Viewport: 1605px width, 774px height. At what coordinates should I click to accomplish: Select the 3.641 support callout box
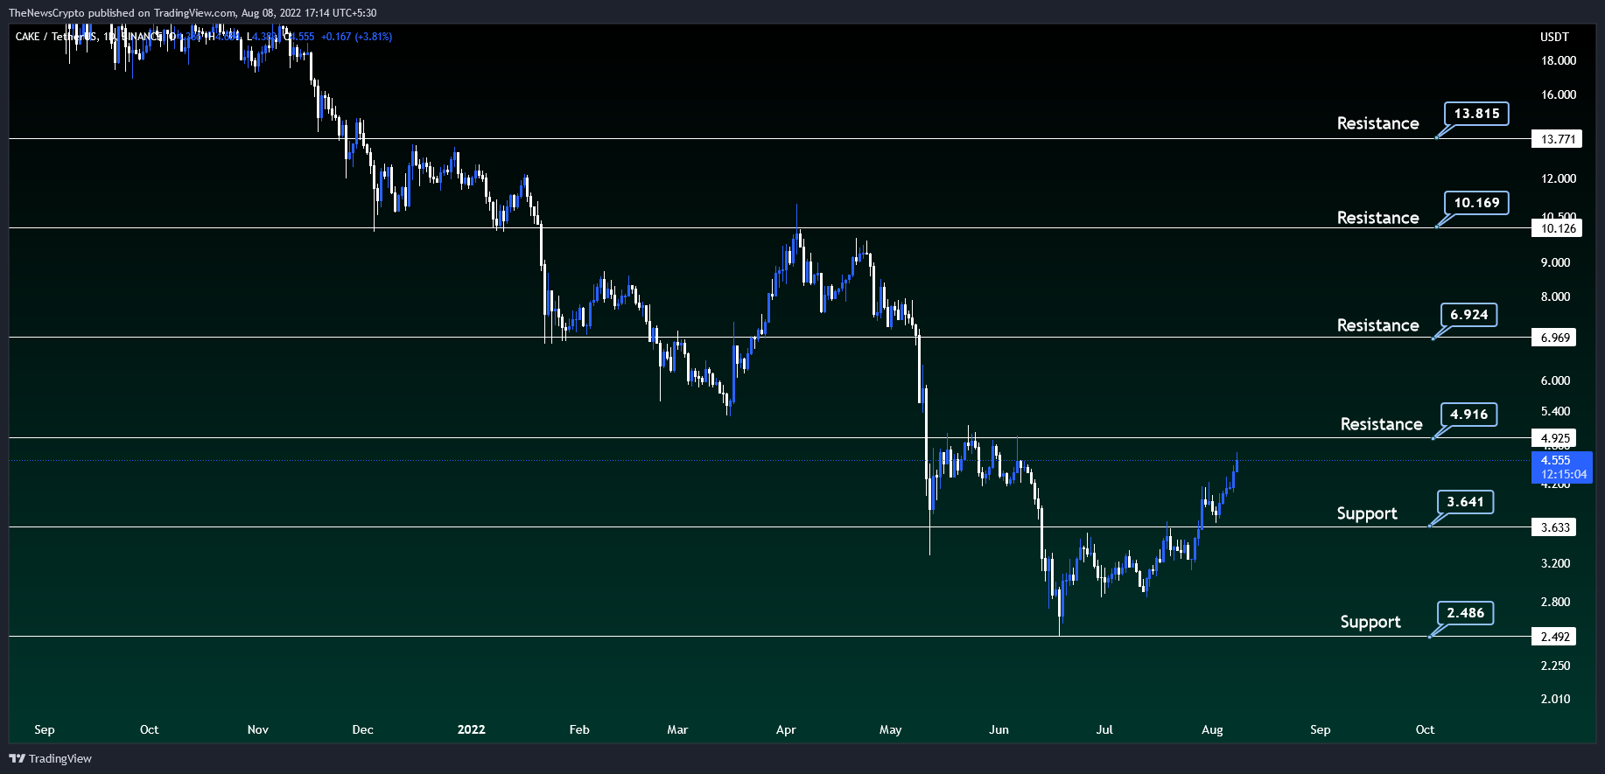point(1466,502)
